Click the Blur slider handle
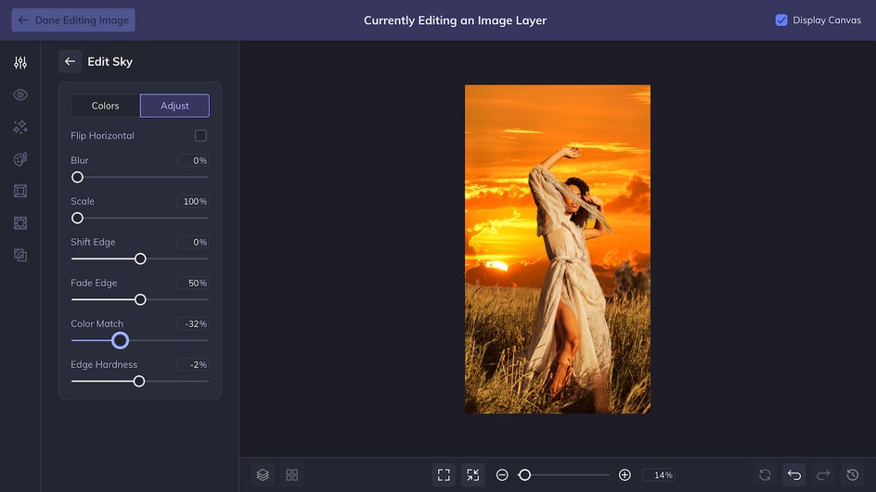 tap(78, 177)
